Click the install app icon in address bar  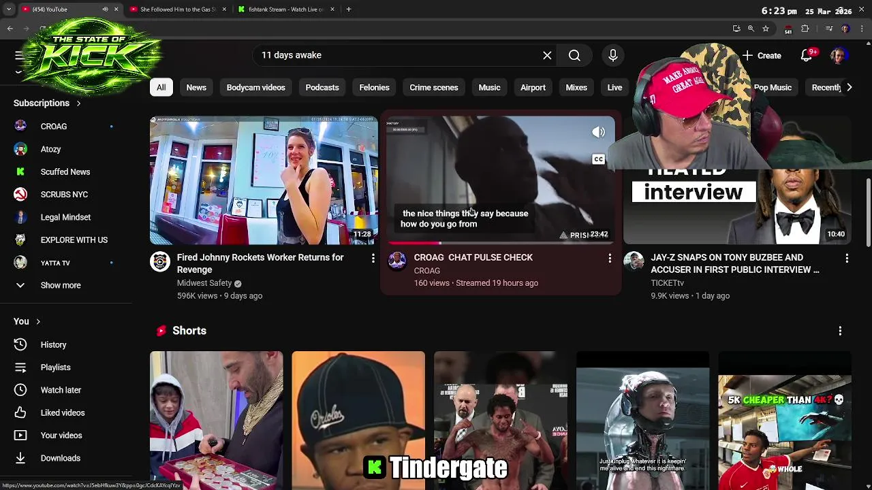tap(736, 29)
